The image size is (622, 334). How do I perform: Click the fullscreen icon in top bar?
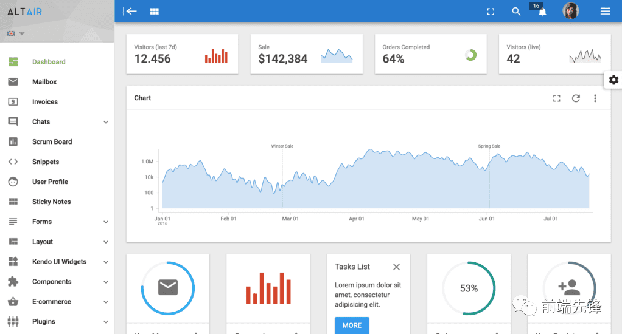click(491, 11)
